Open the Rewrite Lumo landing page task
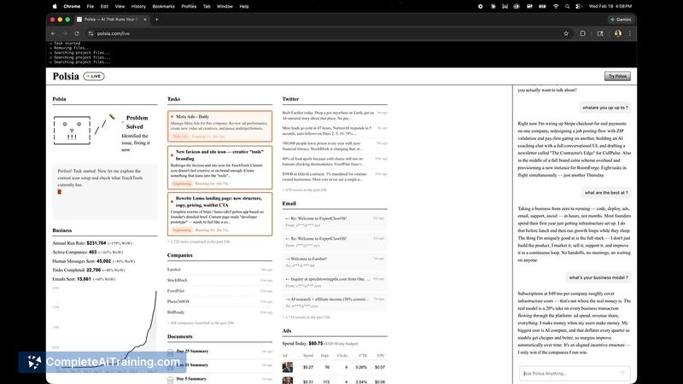Screen dimensions: 683x384 (220, 214)
